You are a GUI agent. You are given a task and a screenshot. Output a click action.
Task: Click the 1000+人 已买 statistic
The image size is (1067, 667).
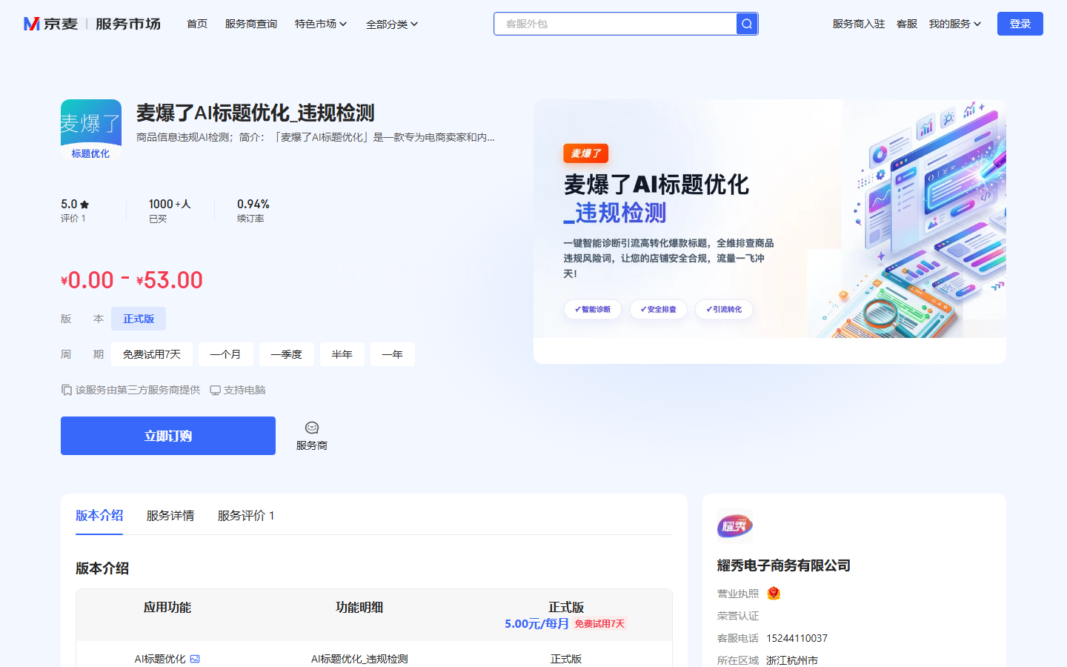pyautogui.click(x=170, y=210)
